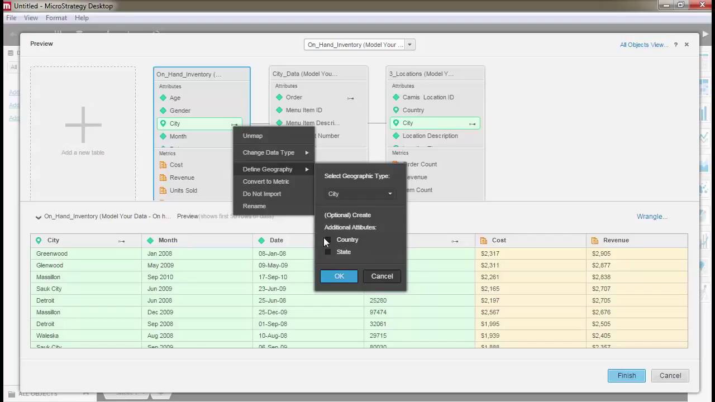715x402 pixels.
Task: Open the Help menu
Action: tap(82, 18)
